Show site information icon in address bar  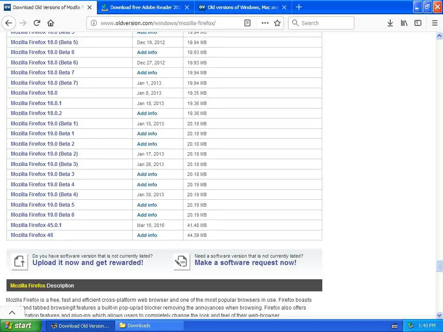pos(93,23)
